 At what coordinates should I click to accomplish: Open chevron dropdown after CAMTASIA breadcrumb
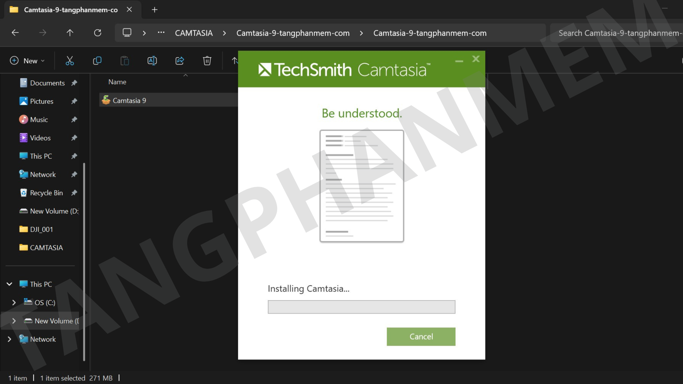click(224, 33)
